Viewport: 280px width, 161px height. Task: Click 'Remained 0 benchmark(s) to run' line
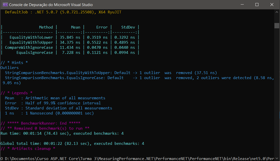click(45, 128)
